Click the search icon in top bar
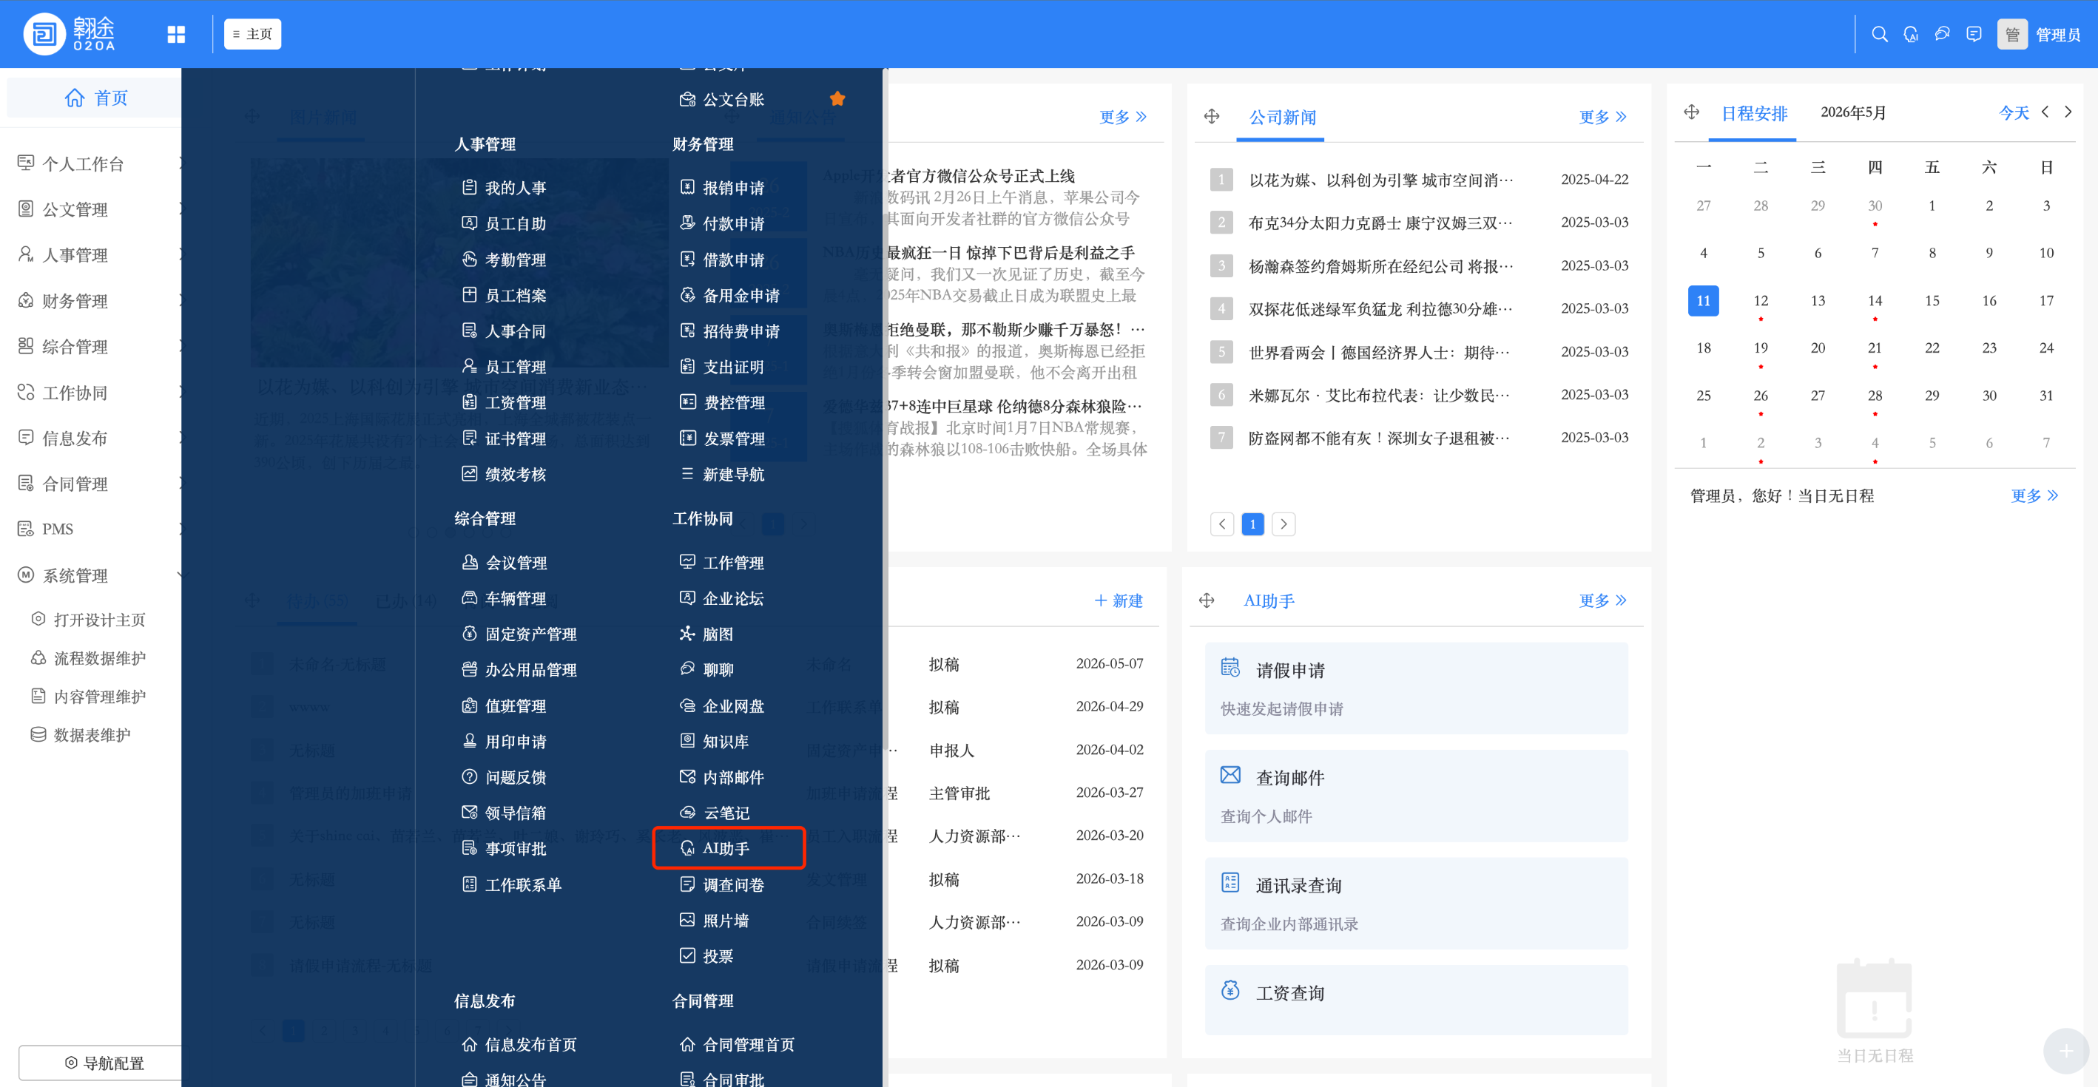2098x1087 pixels. [x=1879, y=34]
